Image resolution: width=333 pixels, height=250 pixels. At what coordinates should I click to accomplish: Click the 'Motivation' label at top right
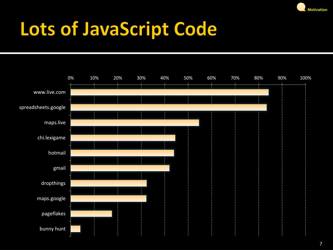(x=317, y=9)
